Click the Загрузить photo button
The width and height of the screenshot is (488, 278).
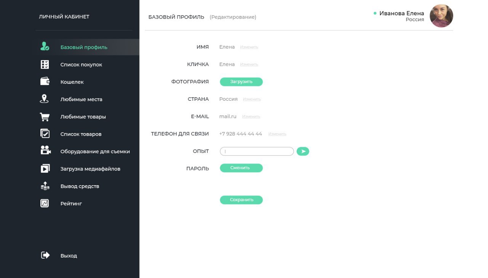(x=241, y=82)
